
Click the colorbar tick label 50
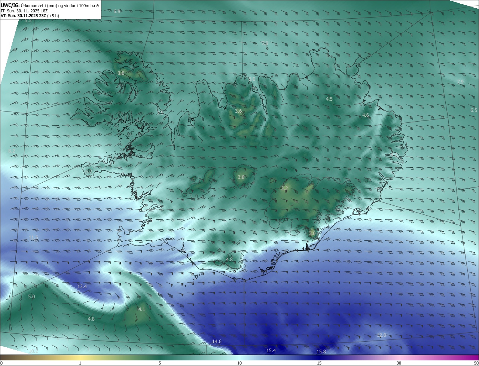476,363
